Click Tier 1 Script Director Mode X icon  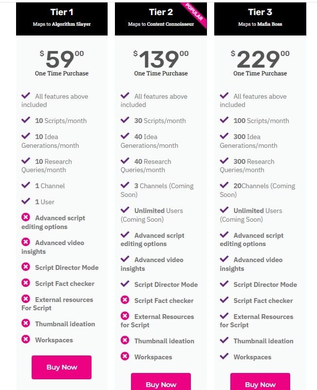pyautogui.click(x=25, y=267)
